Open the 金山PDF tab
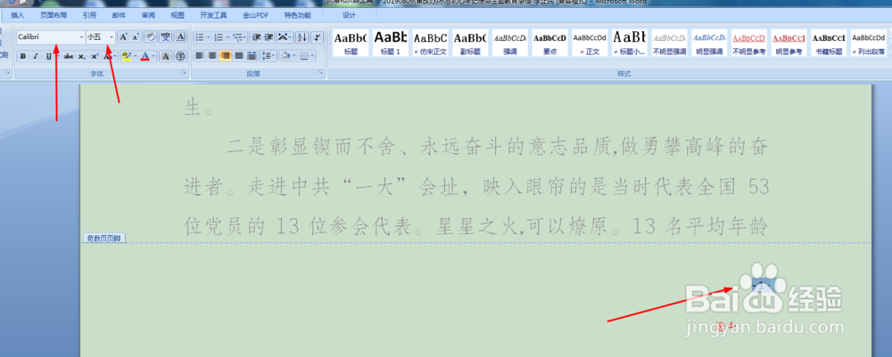This screenshot has width=892, height=357. [x=255, y=15]
